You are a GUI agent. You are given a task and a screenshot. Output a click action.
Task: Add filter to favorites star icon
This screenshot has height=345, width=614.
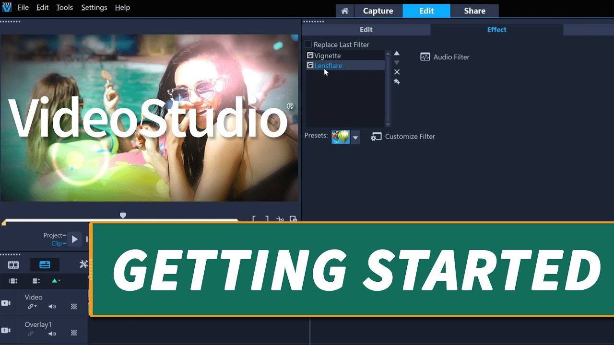click(397, 82)
